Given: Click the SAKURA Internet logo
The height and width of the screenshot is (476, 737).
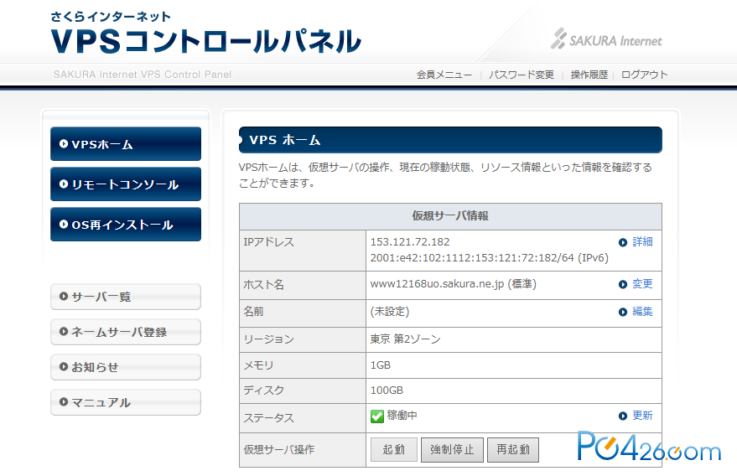Looking at the screenshot, I should click(606, 39).
